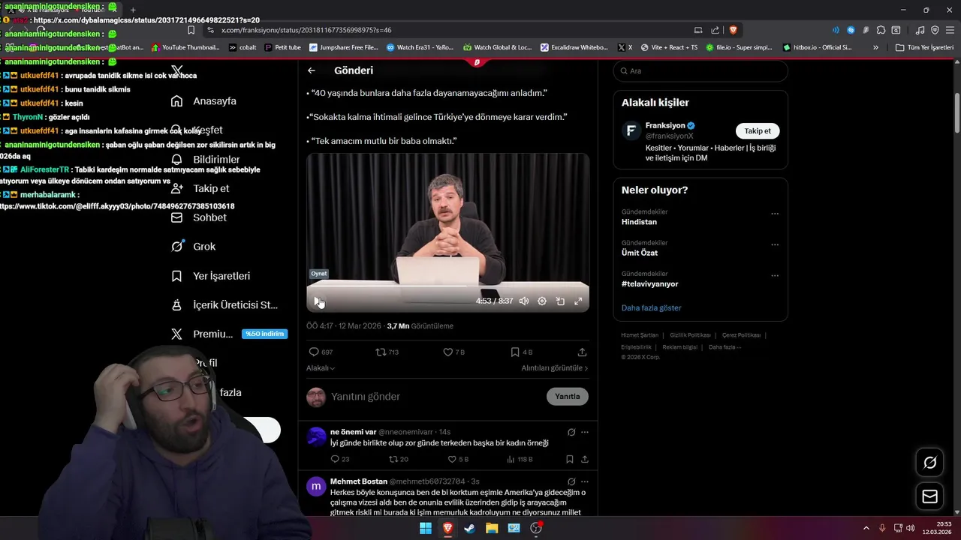Like ne önemi var comment (5 B)

(458, 459)
